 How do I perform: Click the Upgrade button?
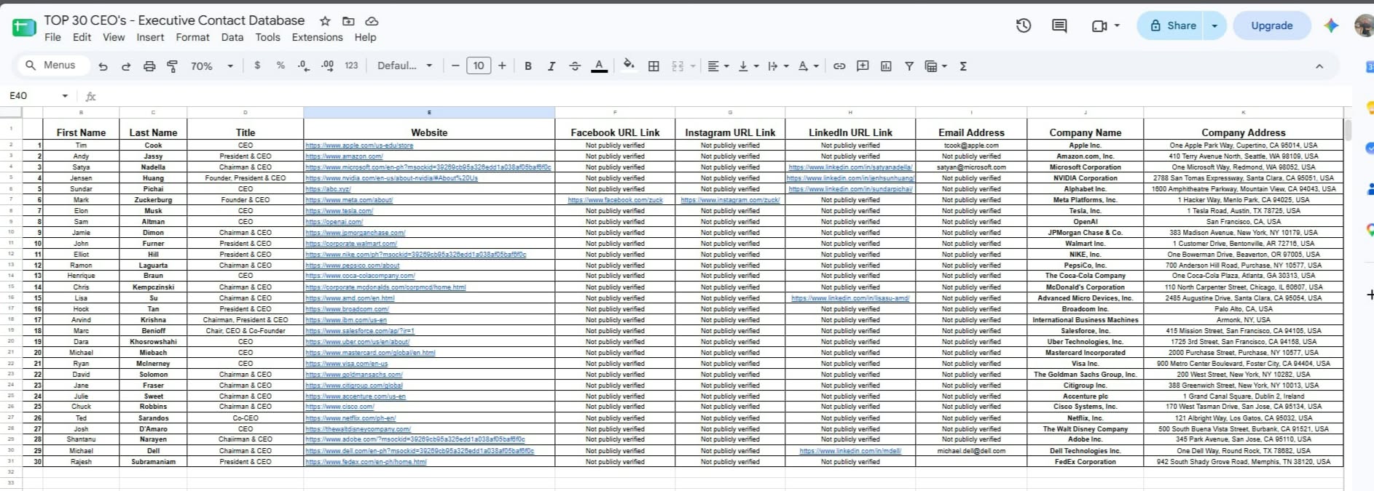tap(1272, 25)
